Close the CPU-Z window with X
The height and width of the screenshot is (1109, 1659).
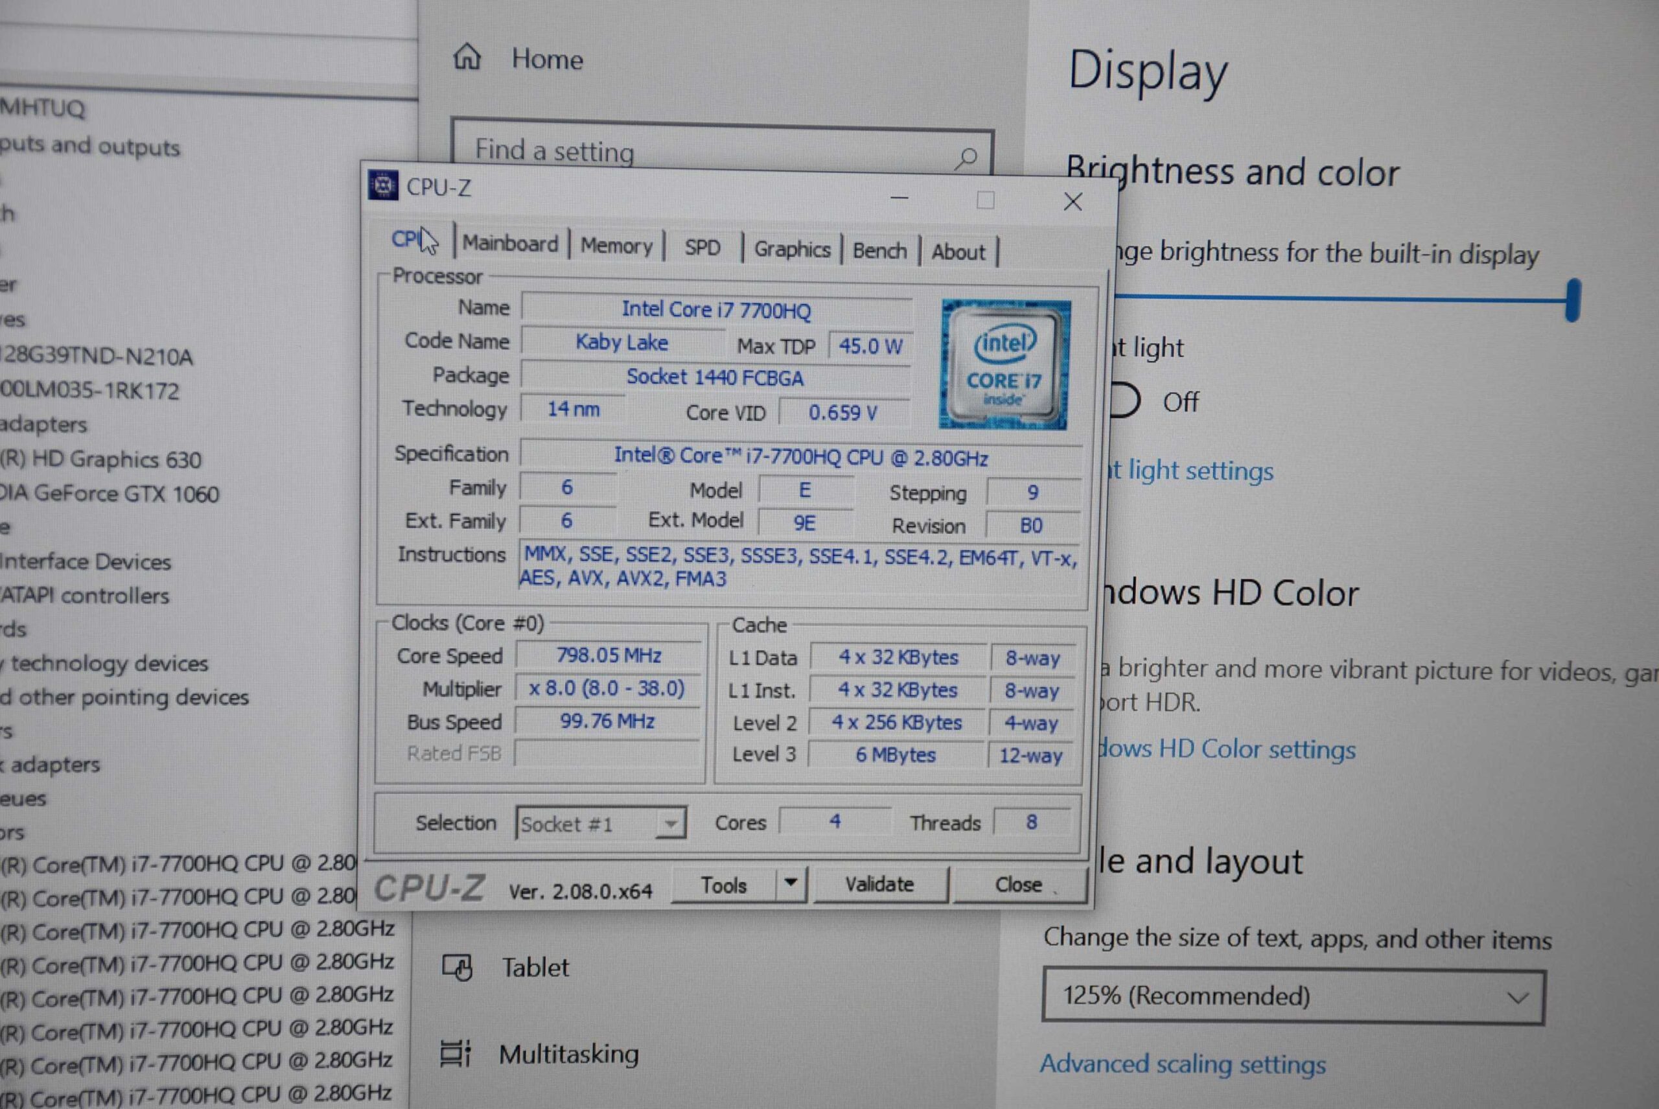pos(1072,202)
